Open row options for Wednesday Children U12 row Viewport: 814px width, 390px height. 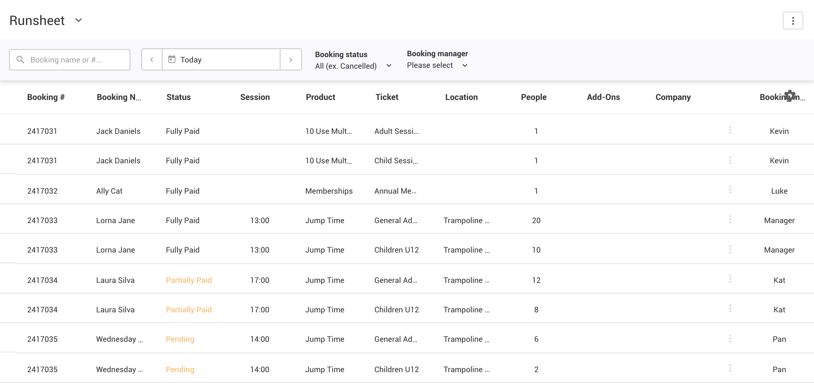[730, 368]
